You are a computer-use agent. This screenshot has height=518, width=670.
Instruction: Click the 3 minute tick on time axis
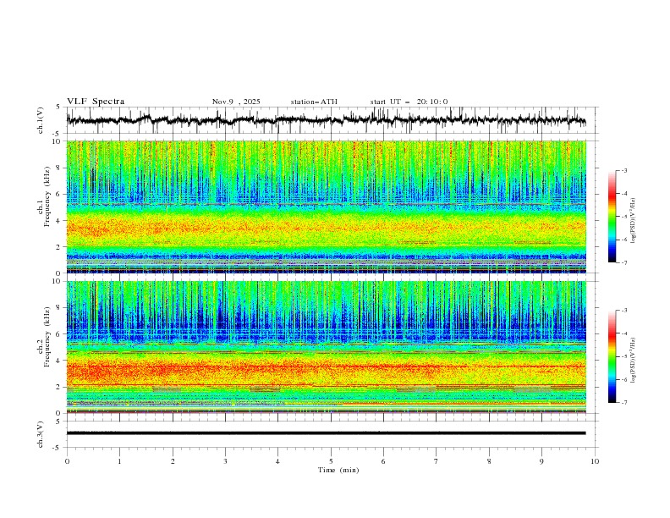[225, 461]
